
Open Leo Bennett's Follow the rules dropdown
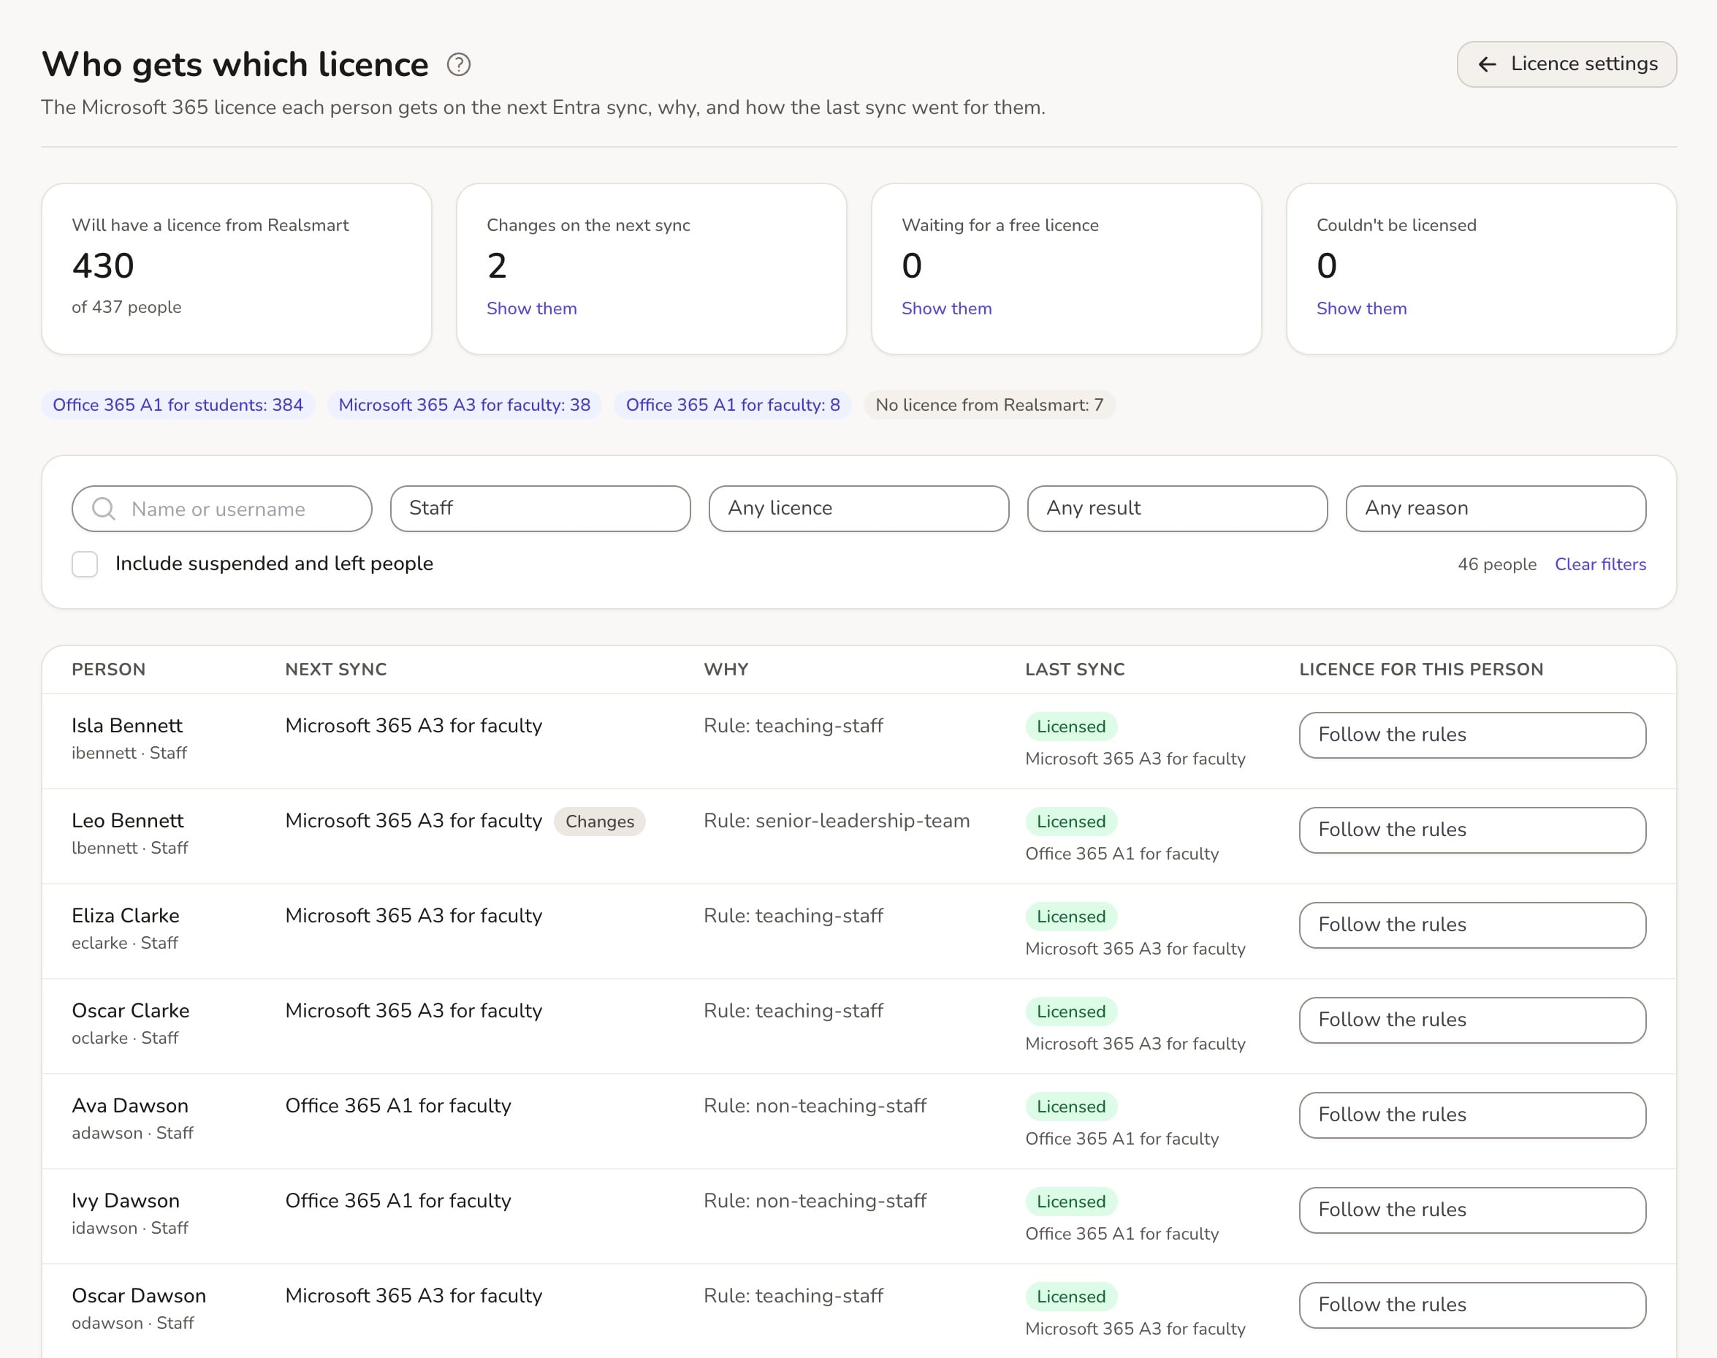click(x=1472, y=830)
